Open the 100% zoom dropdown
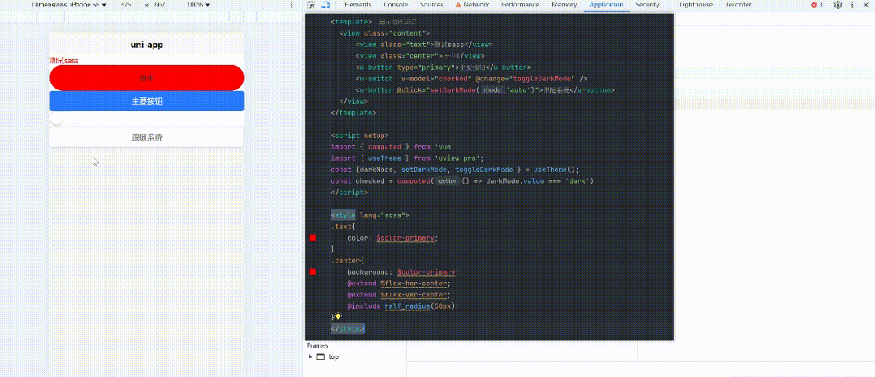This screenshot has height=377, width=875. tap(199, 5)
